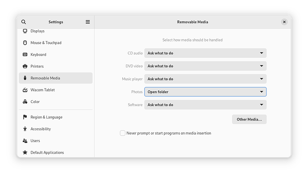Viewport: 308px width, 176px height.
Task: Go to Mouse & Touchpad settings
Action: [56, 43]
